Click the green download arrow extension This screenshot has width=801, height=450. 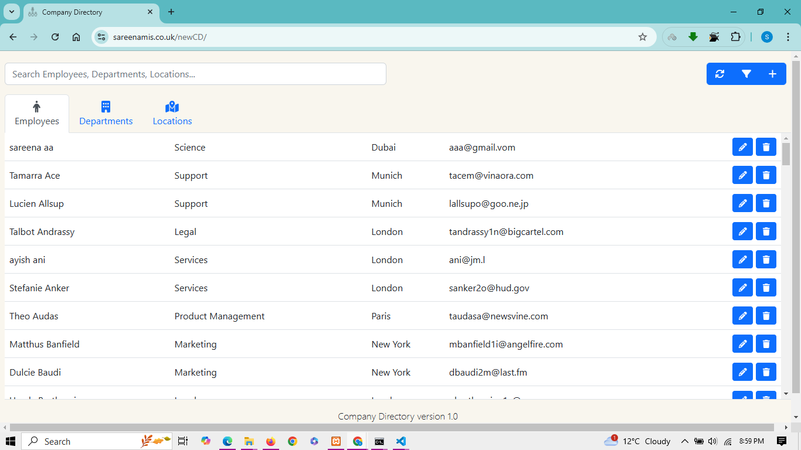693,37
